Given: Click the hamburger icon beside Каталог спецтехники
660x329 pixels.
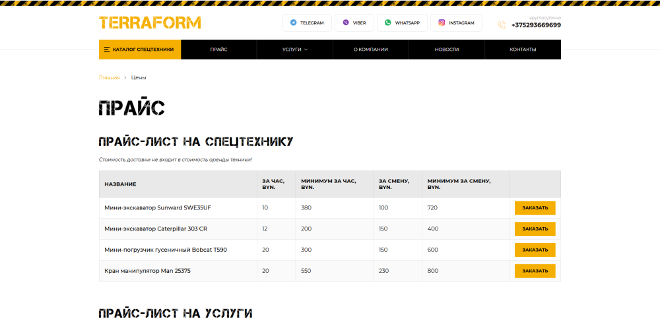Looking at the screenshot, I should click(107, 50).
